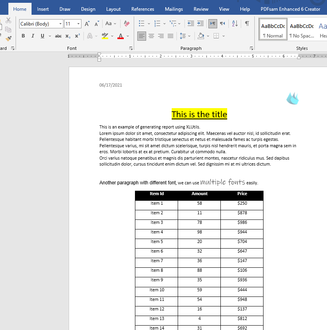
Task: Click the 06/17/2021 date header text
Action: [111, 85]
